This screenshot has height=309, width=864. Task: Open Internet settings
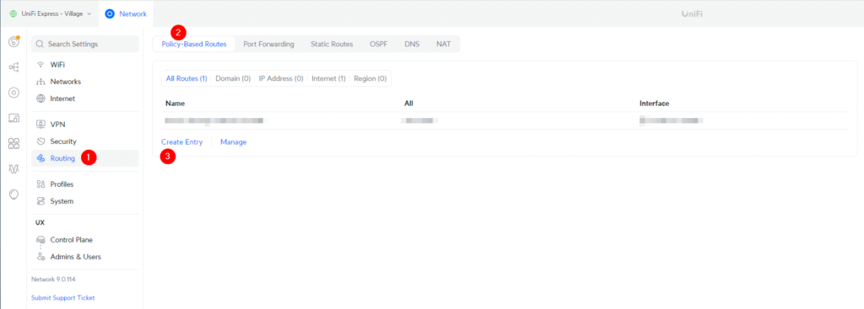pos(85,99)
